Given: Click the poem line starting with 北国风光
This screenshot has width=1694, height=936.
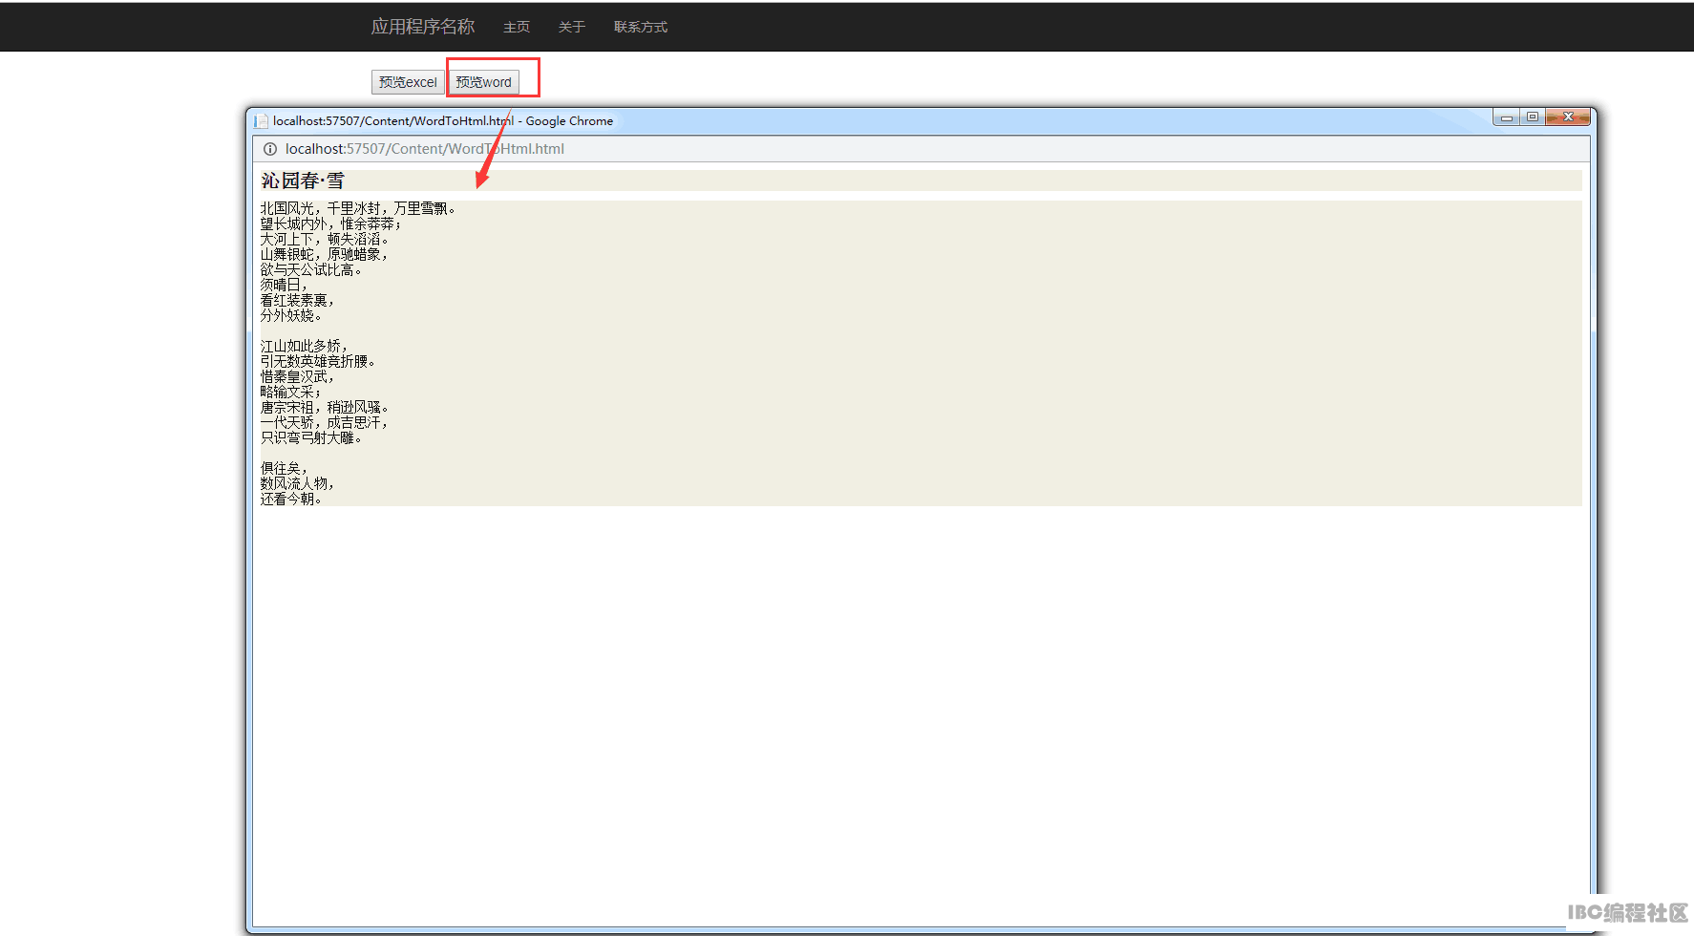Looking at the screenshot, I should (358, 208).
